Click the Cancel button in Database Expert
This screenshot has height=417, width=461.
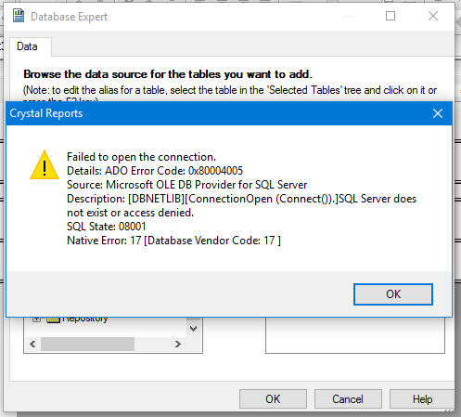(x=348, y=399)
